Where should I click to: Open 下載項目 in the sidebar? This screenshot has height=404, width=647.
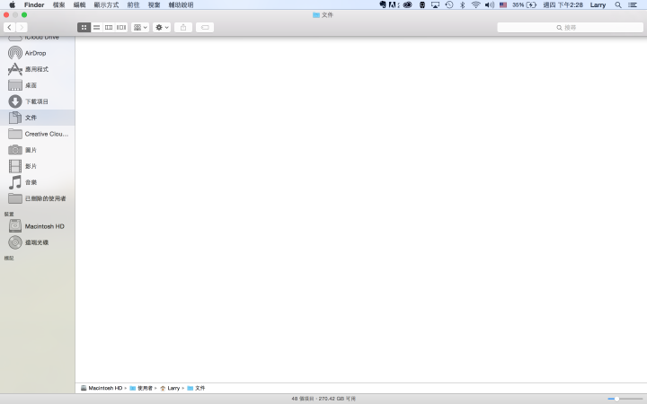coord(37,101)
